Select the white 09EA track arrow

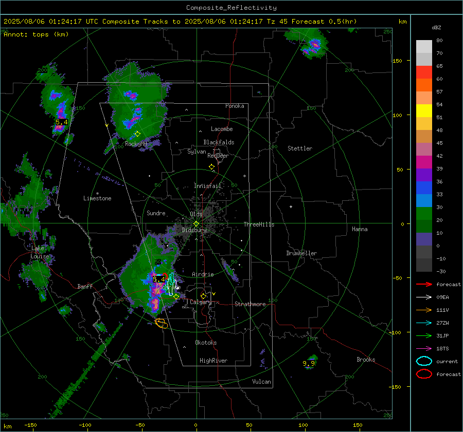tap(424, 297)
